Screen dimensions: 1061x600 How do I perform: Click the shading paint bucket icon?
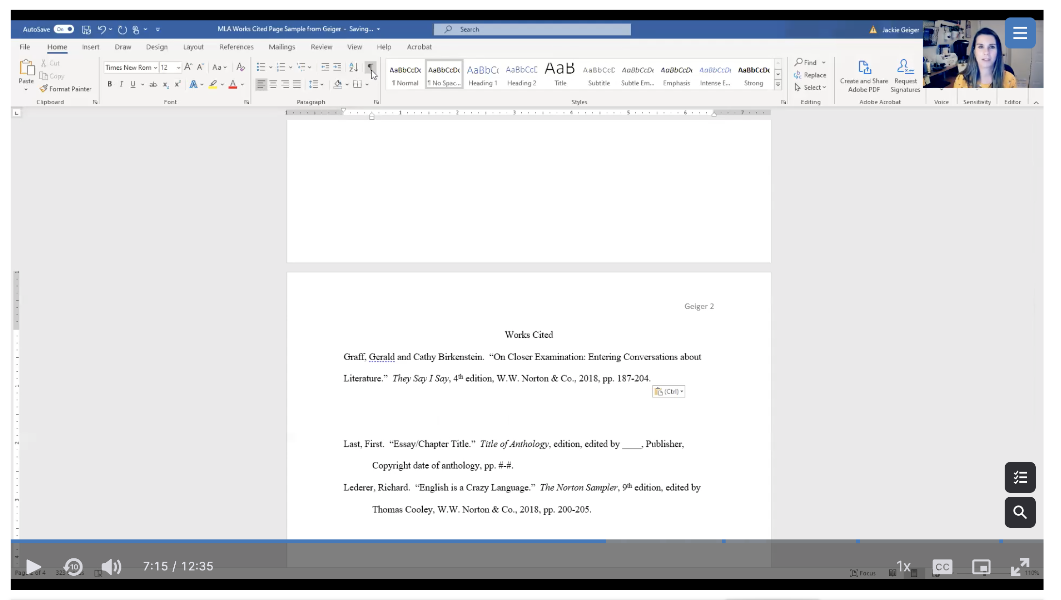[x=338, y=84]
